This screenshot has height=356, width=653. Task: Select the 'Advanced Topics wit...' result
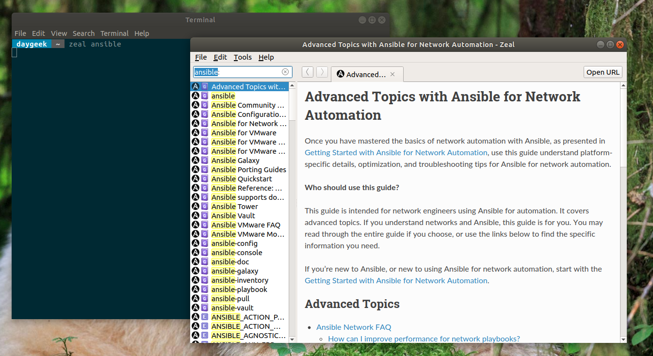click(240, 86)
